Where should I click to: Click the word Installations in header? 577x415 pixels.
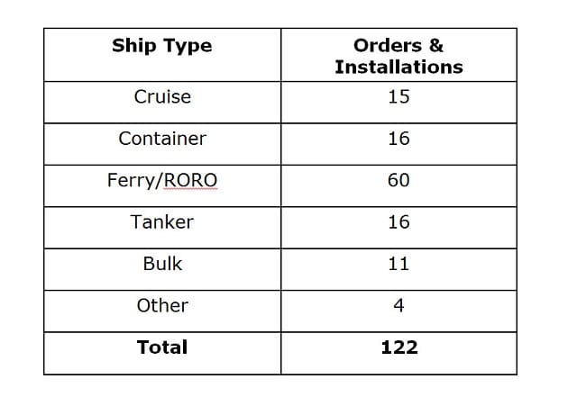[398, 68]
